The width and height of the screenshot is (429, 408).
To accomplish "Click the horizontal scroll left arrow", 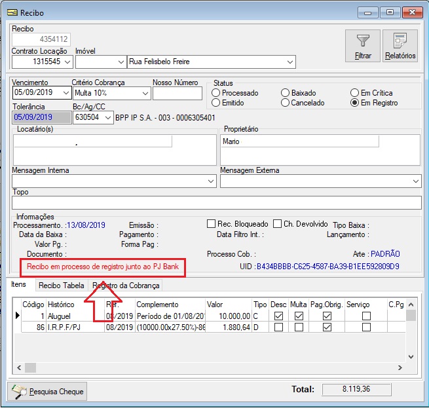I will tap(19, 367).
